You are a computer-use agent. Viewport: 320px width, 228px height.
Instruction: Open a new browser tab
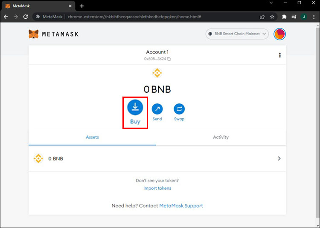tap(82, 6)
